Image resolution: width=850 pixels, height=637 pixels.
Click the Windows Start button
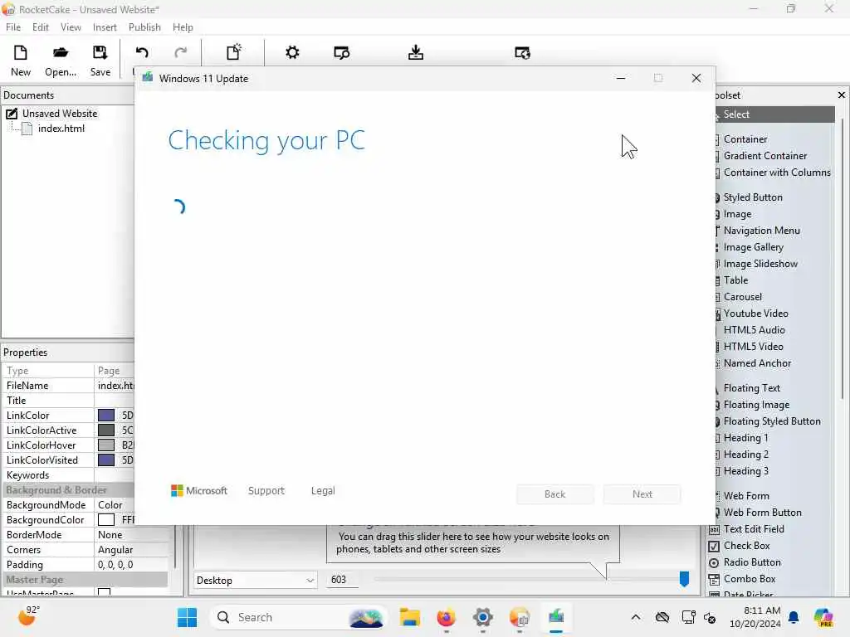click(x=187, y=617)
